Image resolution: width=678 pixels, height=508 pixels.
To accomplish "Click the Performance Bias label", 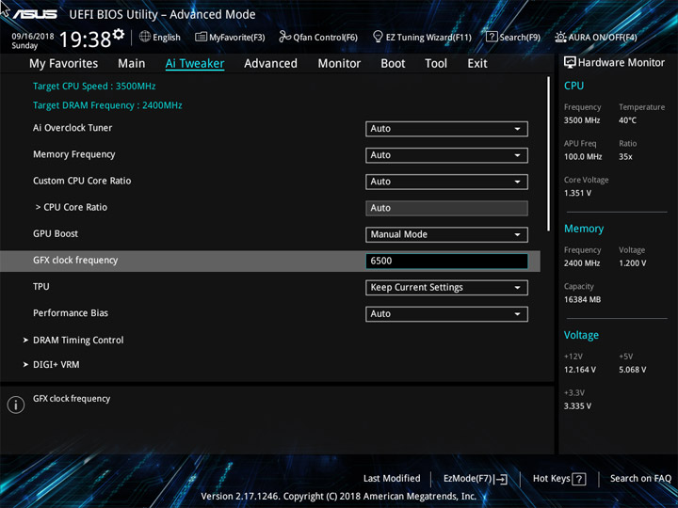I will tap(71, 313).
